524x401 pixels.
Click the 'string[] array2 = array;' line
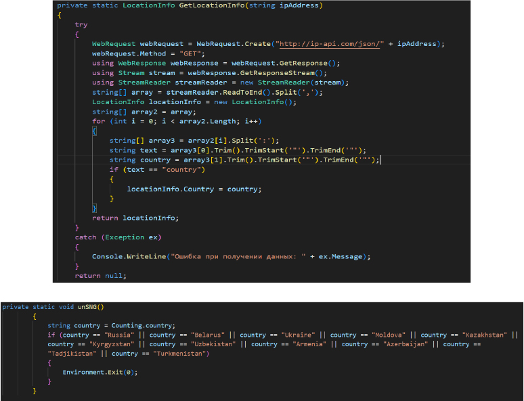coord(144,112)
